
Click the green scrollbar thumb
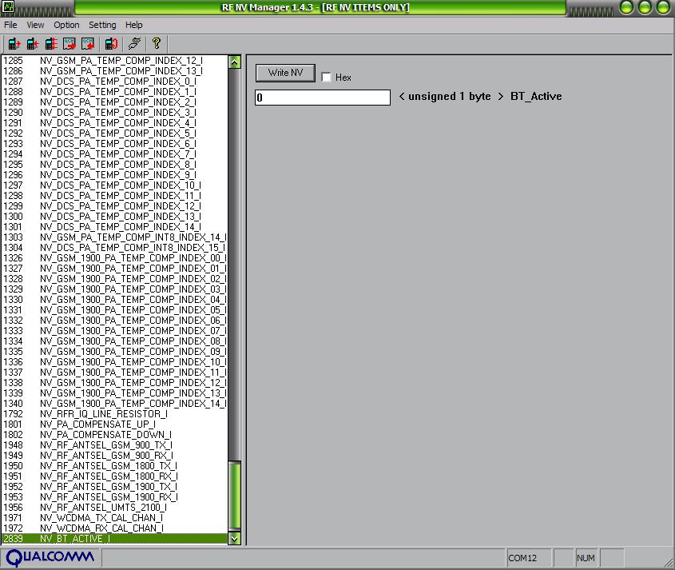pyautogui.click(x=234, y=496)
